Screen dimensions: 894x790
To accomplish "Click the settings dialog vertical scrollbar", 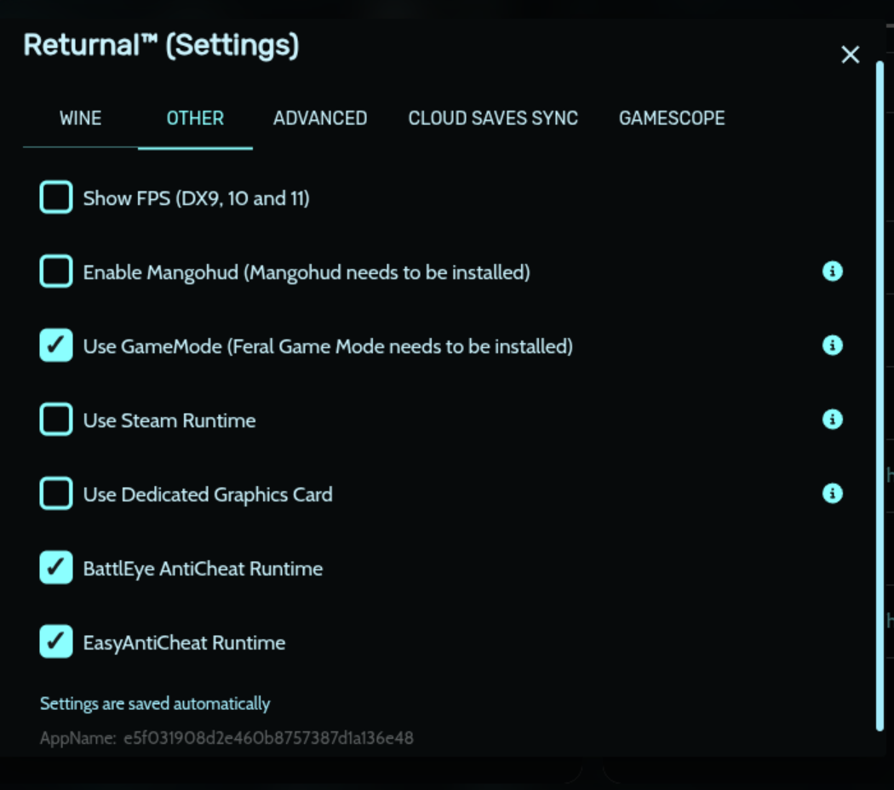I will pos(880,392).
